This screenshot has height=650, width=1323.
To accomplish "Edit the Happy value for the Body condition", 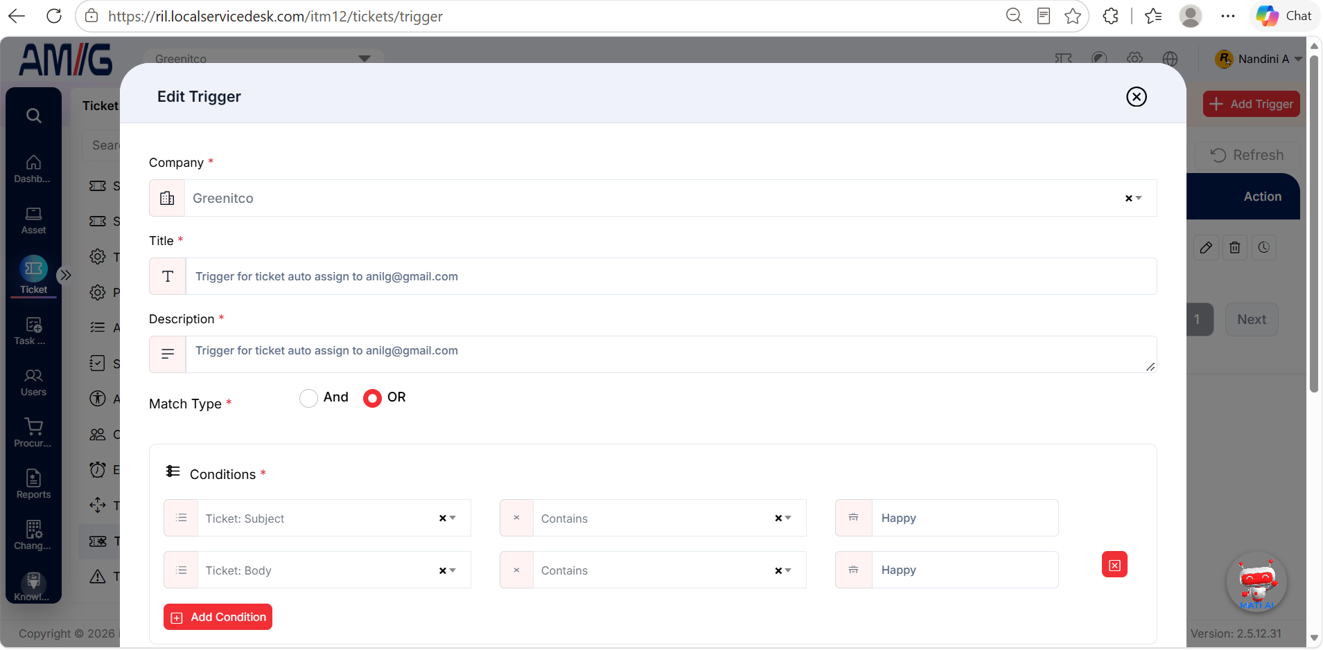I will [x=965, y=570].
